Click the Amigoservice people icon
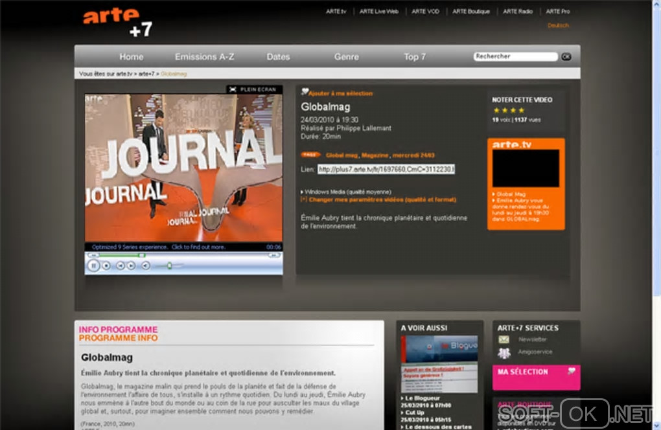The width and height of the screenshot is (661, 430). point(504,352)
